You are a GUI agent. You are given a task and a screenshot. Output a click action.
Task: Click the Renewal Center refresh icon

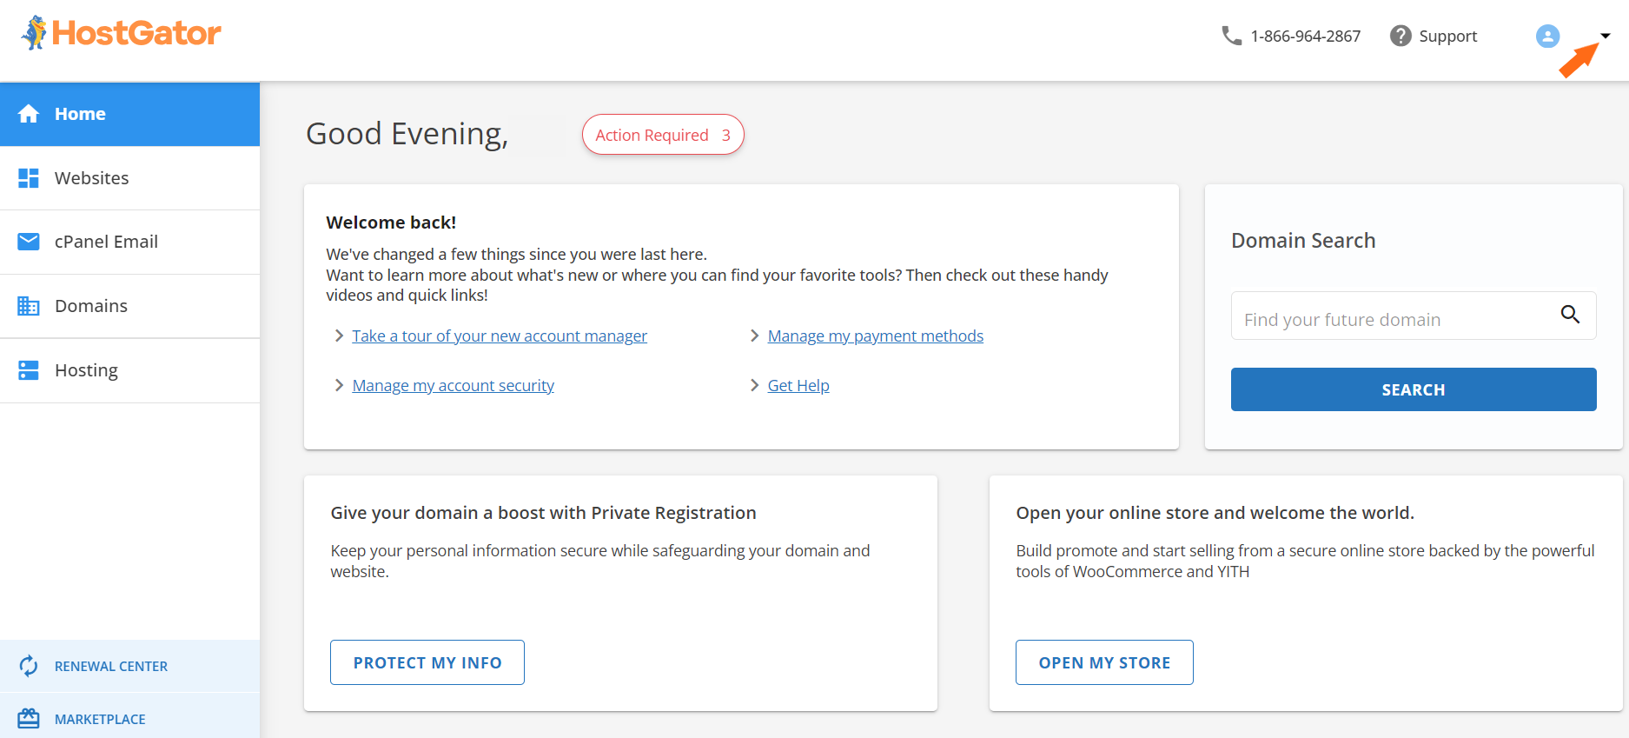(x=29, y=666)
